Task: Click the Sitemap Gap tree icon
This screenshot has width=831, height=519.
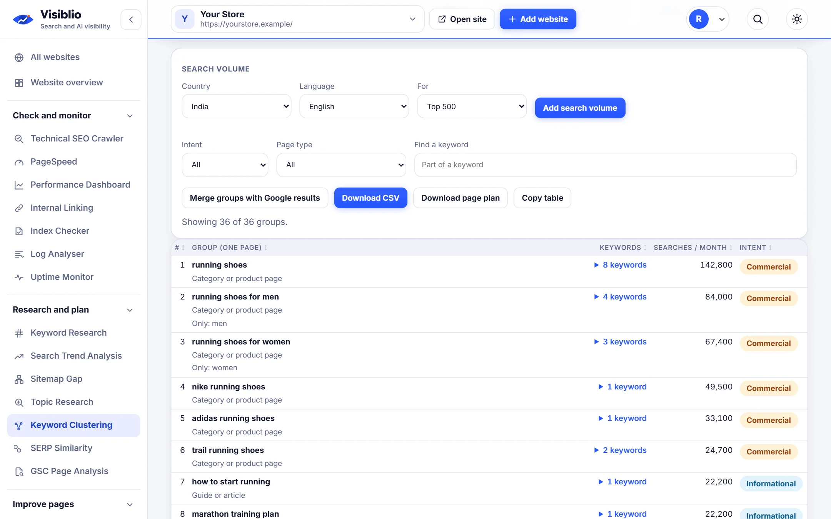Action: click(19, 379)
